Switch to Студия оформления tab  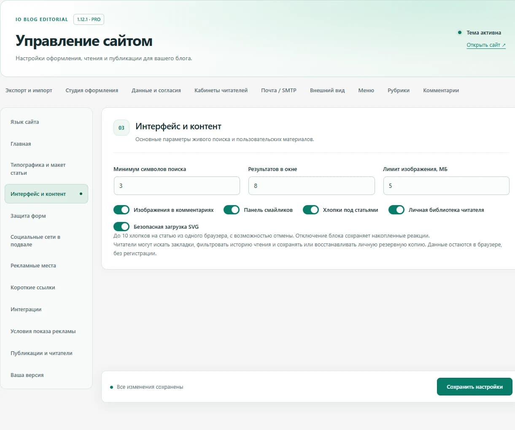92,90
